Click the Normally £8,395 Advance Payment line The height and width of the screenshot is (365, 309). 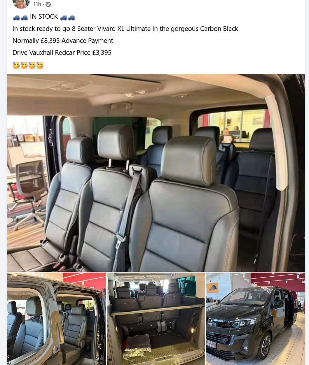[x=63, y=41]
